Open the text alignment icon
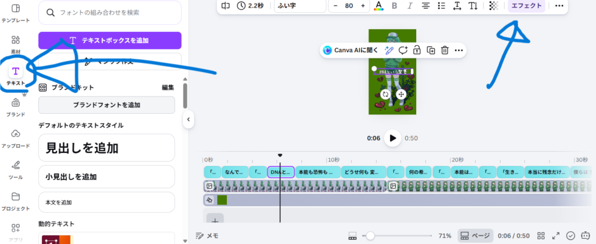The image size is (596, 244). [x=425, y=6]
